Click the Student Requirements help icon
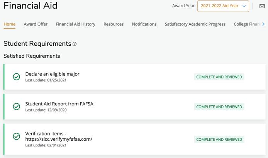 click(75, 44)
